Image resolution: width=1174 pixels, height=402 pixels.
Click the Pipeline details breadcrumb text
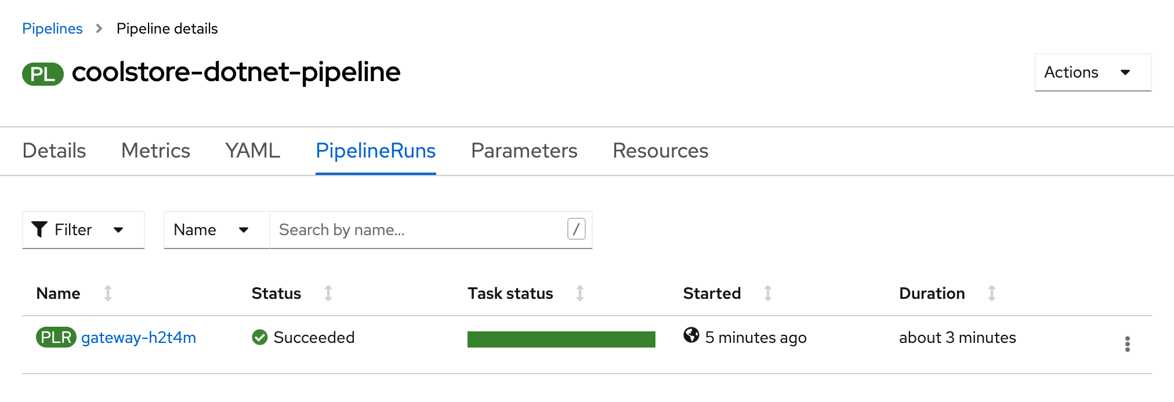pos(167,28)
